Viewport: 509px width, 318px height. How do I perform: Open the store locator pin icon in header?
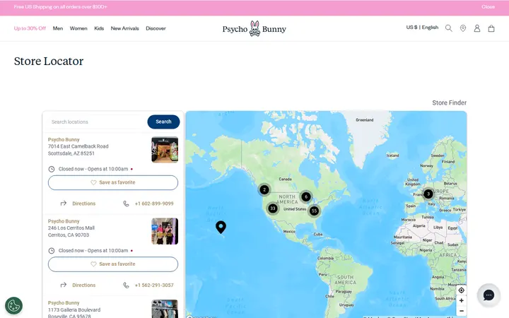[x=463, y=28]
